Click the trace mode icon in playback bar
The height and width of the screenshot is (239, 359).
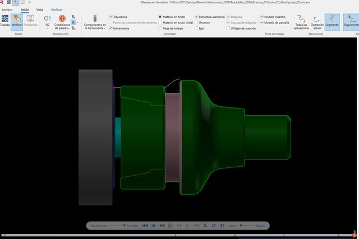click(222, 226)
